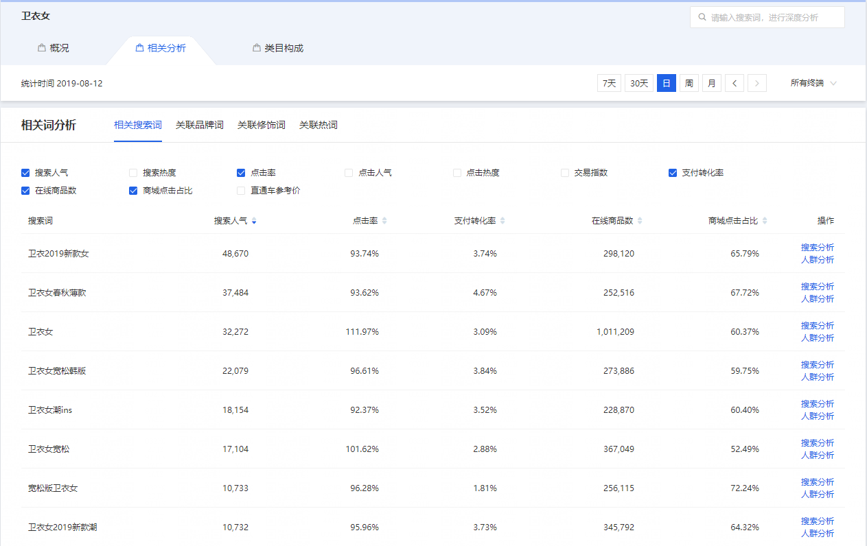Click the search magnifier icon
The height and width of the screenshot is (546, 867).
pyautogui.click(x=702, y=18)
